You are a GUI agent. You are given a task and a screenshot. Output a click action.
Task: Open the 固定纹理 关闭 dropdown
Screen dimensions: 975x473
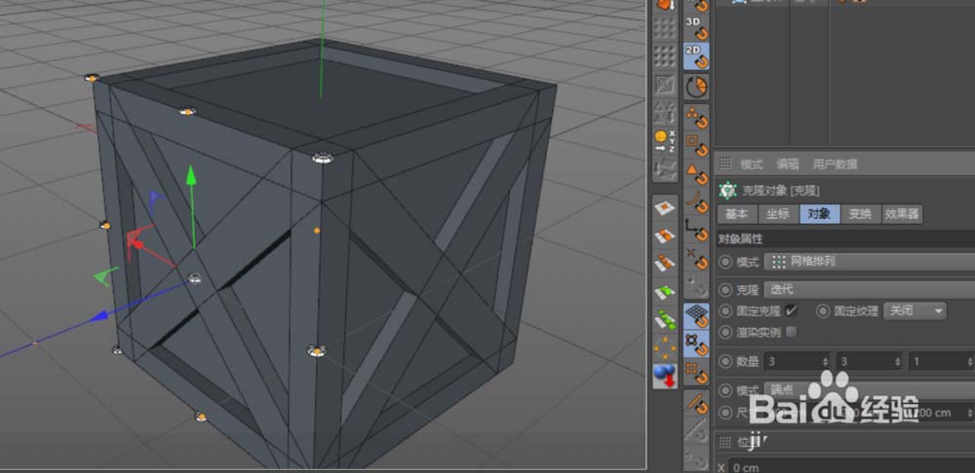[x=915, y=311]
